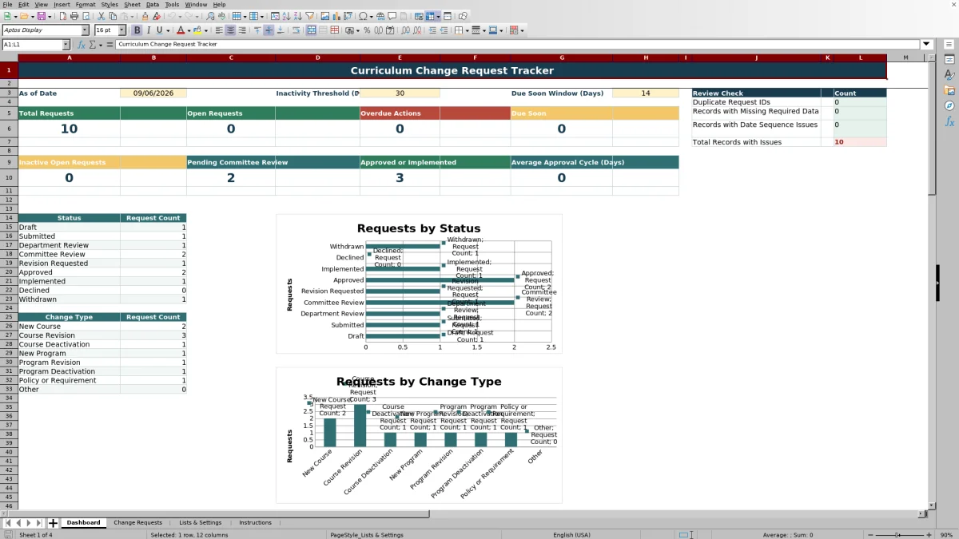The height and width of the screenshot is (539, 959).
Task: Click the Undo arrow icon
Action: click(x=171, y=16)
